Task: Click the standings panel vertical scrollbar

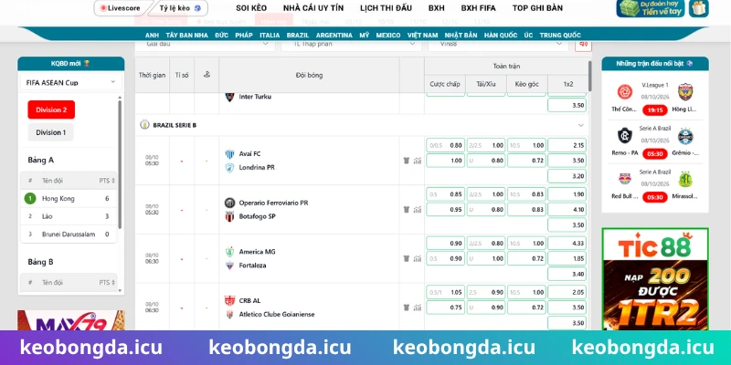Action: [x=120, y=163]
